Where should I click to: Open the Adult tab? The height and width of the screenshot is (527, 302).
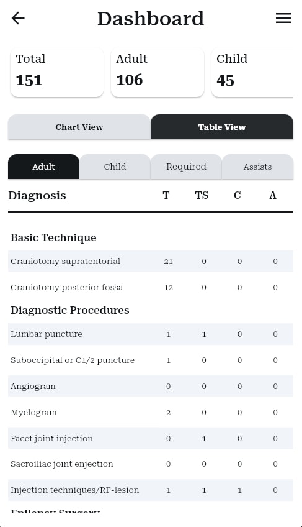pos(43,167)
